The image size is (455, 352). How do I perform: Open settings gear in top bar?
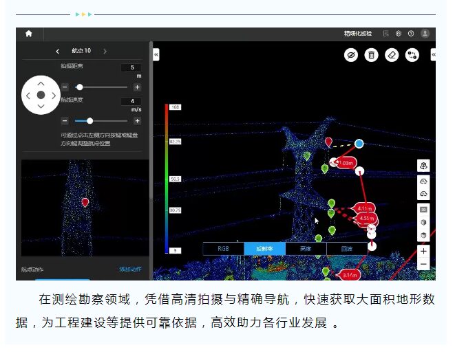tap(398, 34)
